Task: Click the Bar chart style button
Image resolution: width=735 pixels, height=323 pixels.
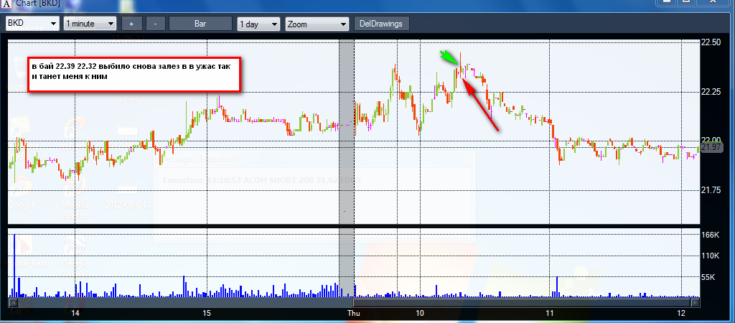Action: [x=200, y=24]
